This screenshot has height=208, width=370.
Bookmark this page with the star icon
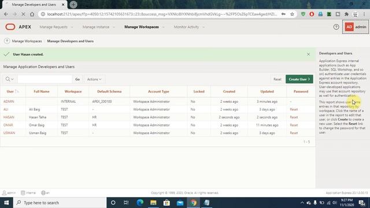click(x=292, y=14)
